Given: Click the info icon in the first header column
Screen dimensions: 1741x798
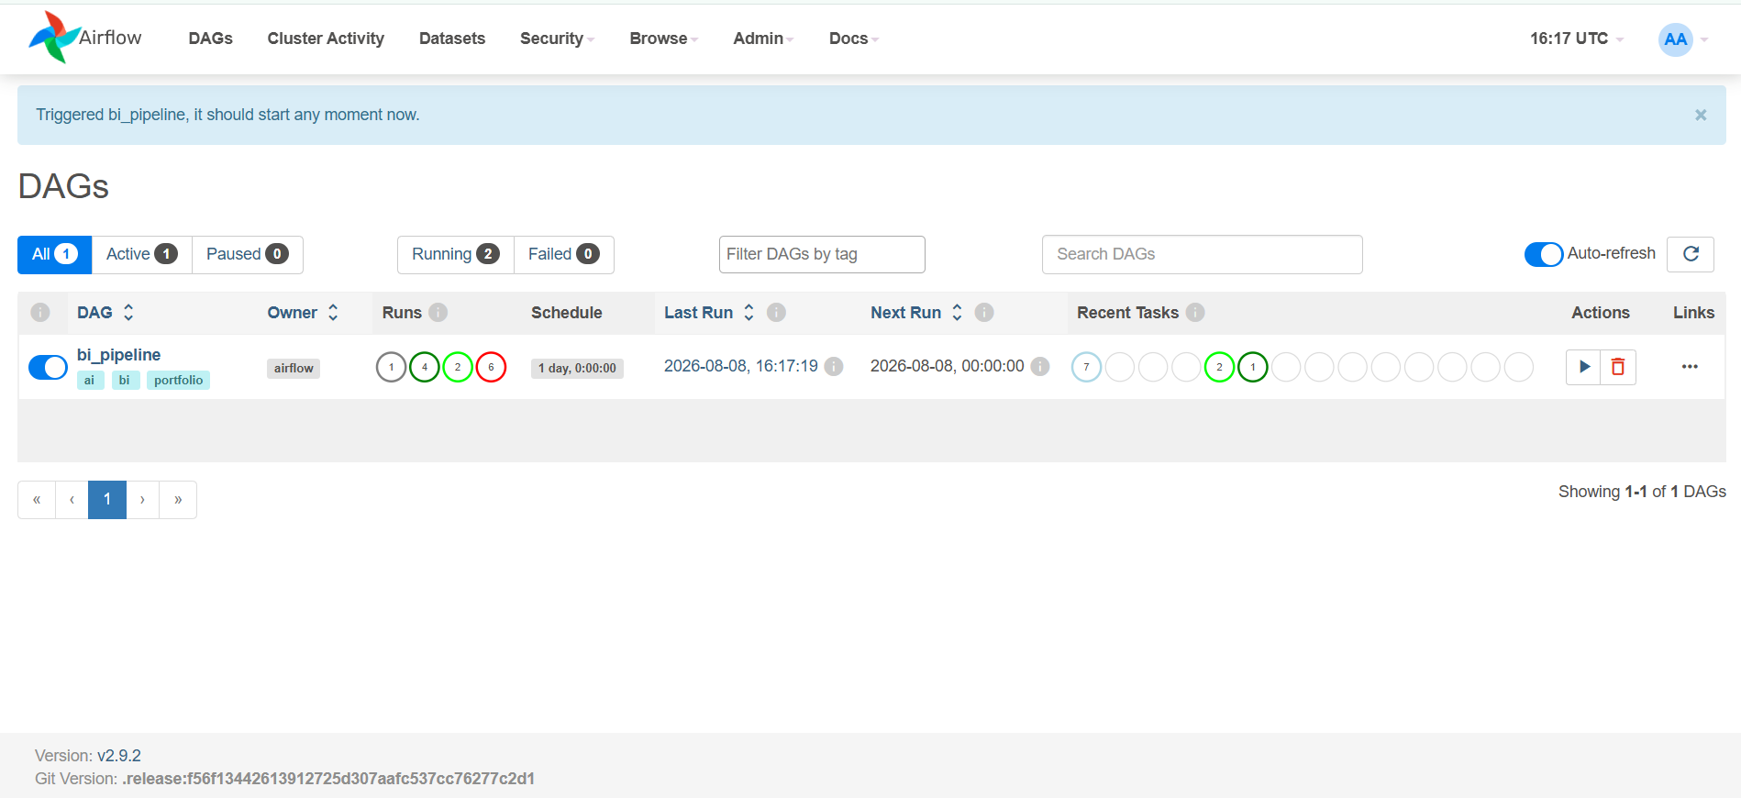Looking at the screenshot, I should [40, 313].
